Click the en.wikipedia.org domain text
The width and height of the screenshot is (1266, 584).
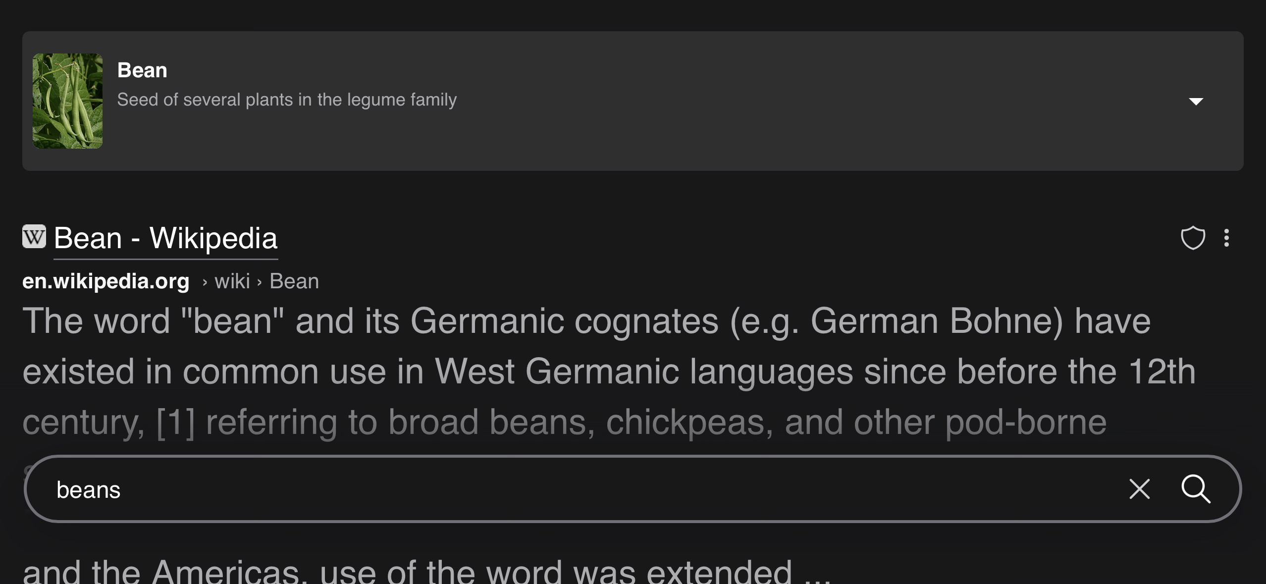coord(106,281)
